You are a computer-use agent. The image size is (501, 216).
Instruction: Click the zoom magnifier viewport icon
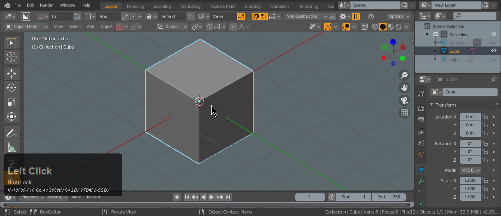click(404, 75)
